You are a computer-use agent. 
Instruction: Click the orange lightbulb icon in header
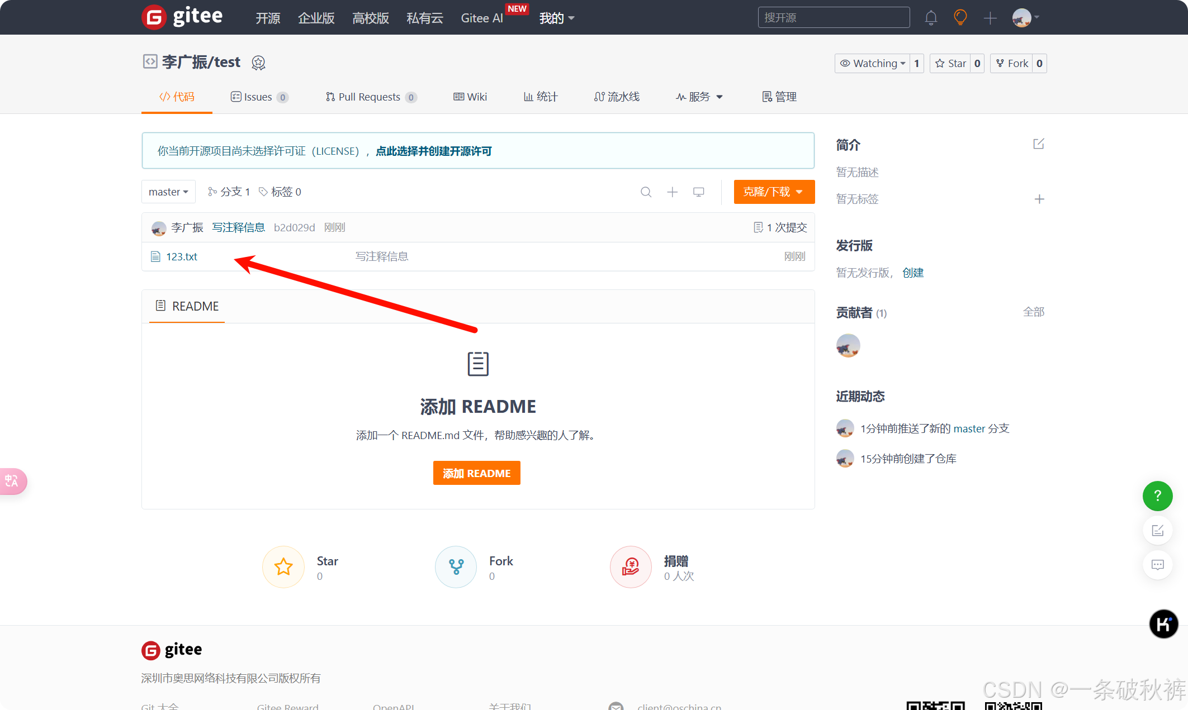tap(960, 17)
